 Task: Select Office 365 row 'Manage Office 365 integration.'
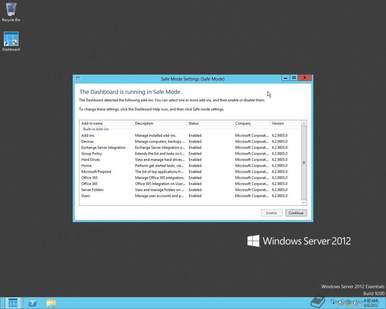pyautogui.click(x=190, y=177)
